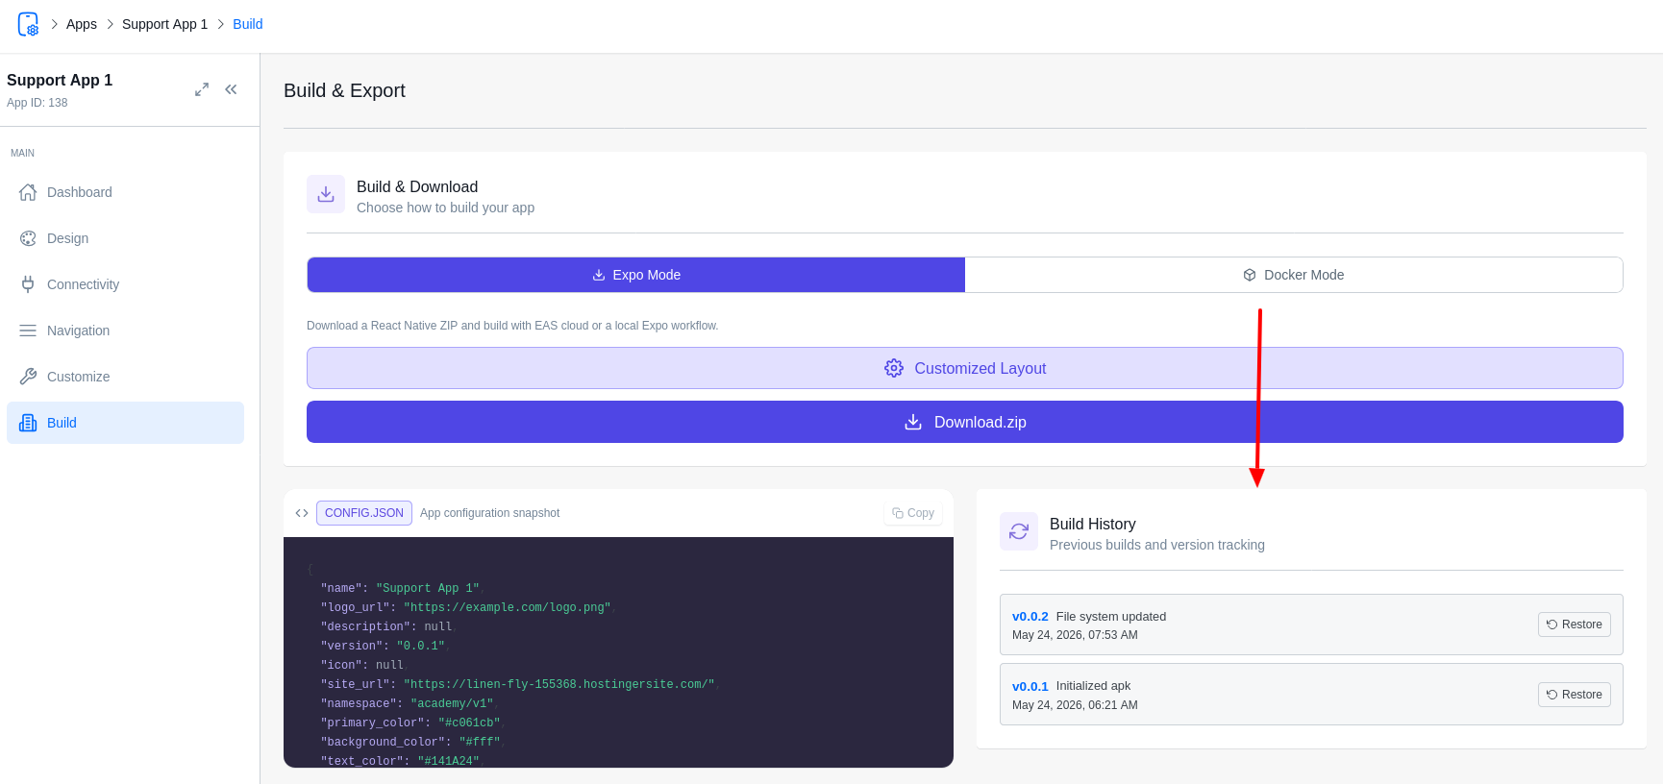The width and height of the screenshot is (1663, 784).
Task: Click the Download.zip button
Action: [x=965, y=422]
